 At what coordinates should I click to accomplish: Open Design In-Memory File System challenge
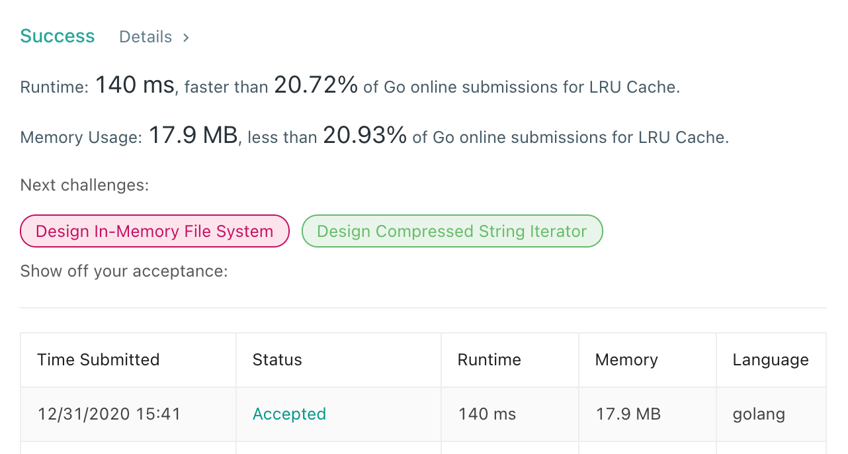click(155, 231)
